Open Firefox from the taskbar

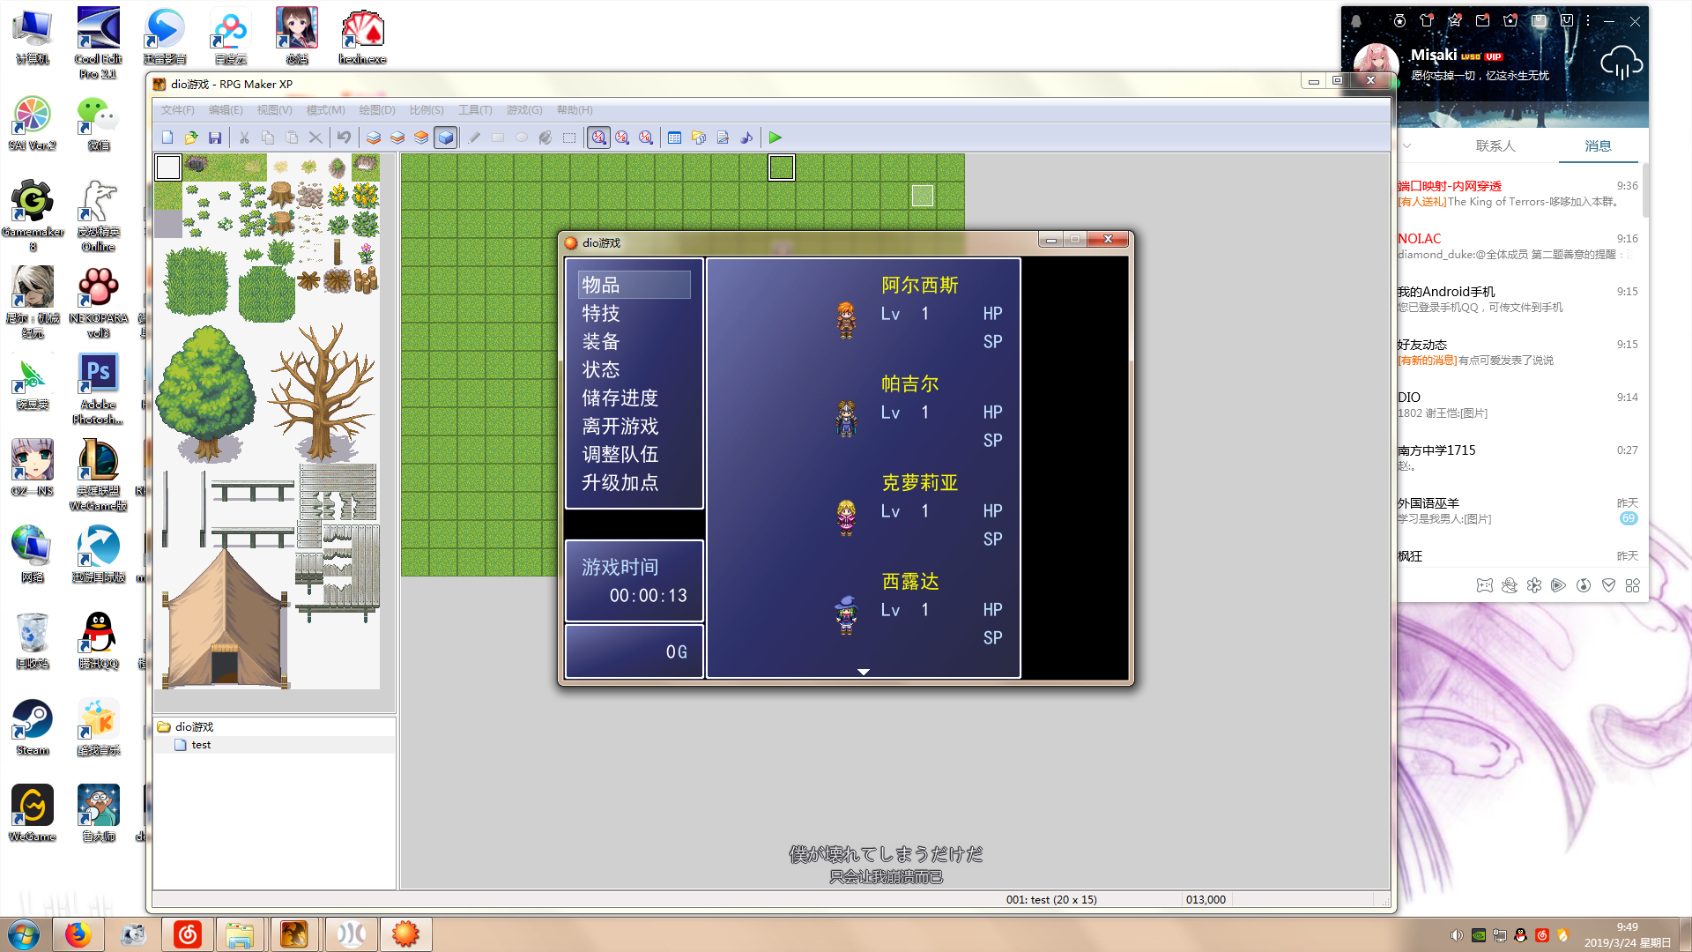pyautogui.click(x=78, y=934)
